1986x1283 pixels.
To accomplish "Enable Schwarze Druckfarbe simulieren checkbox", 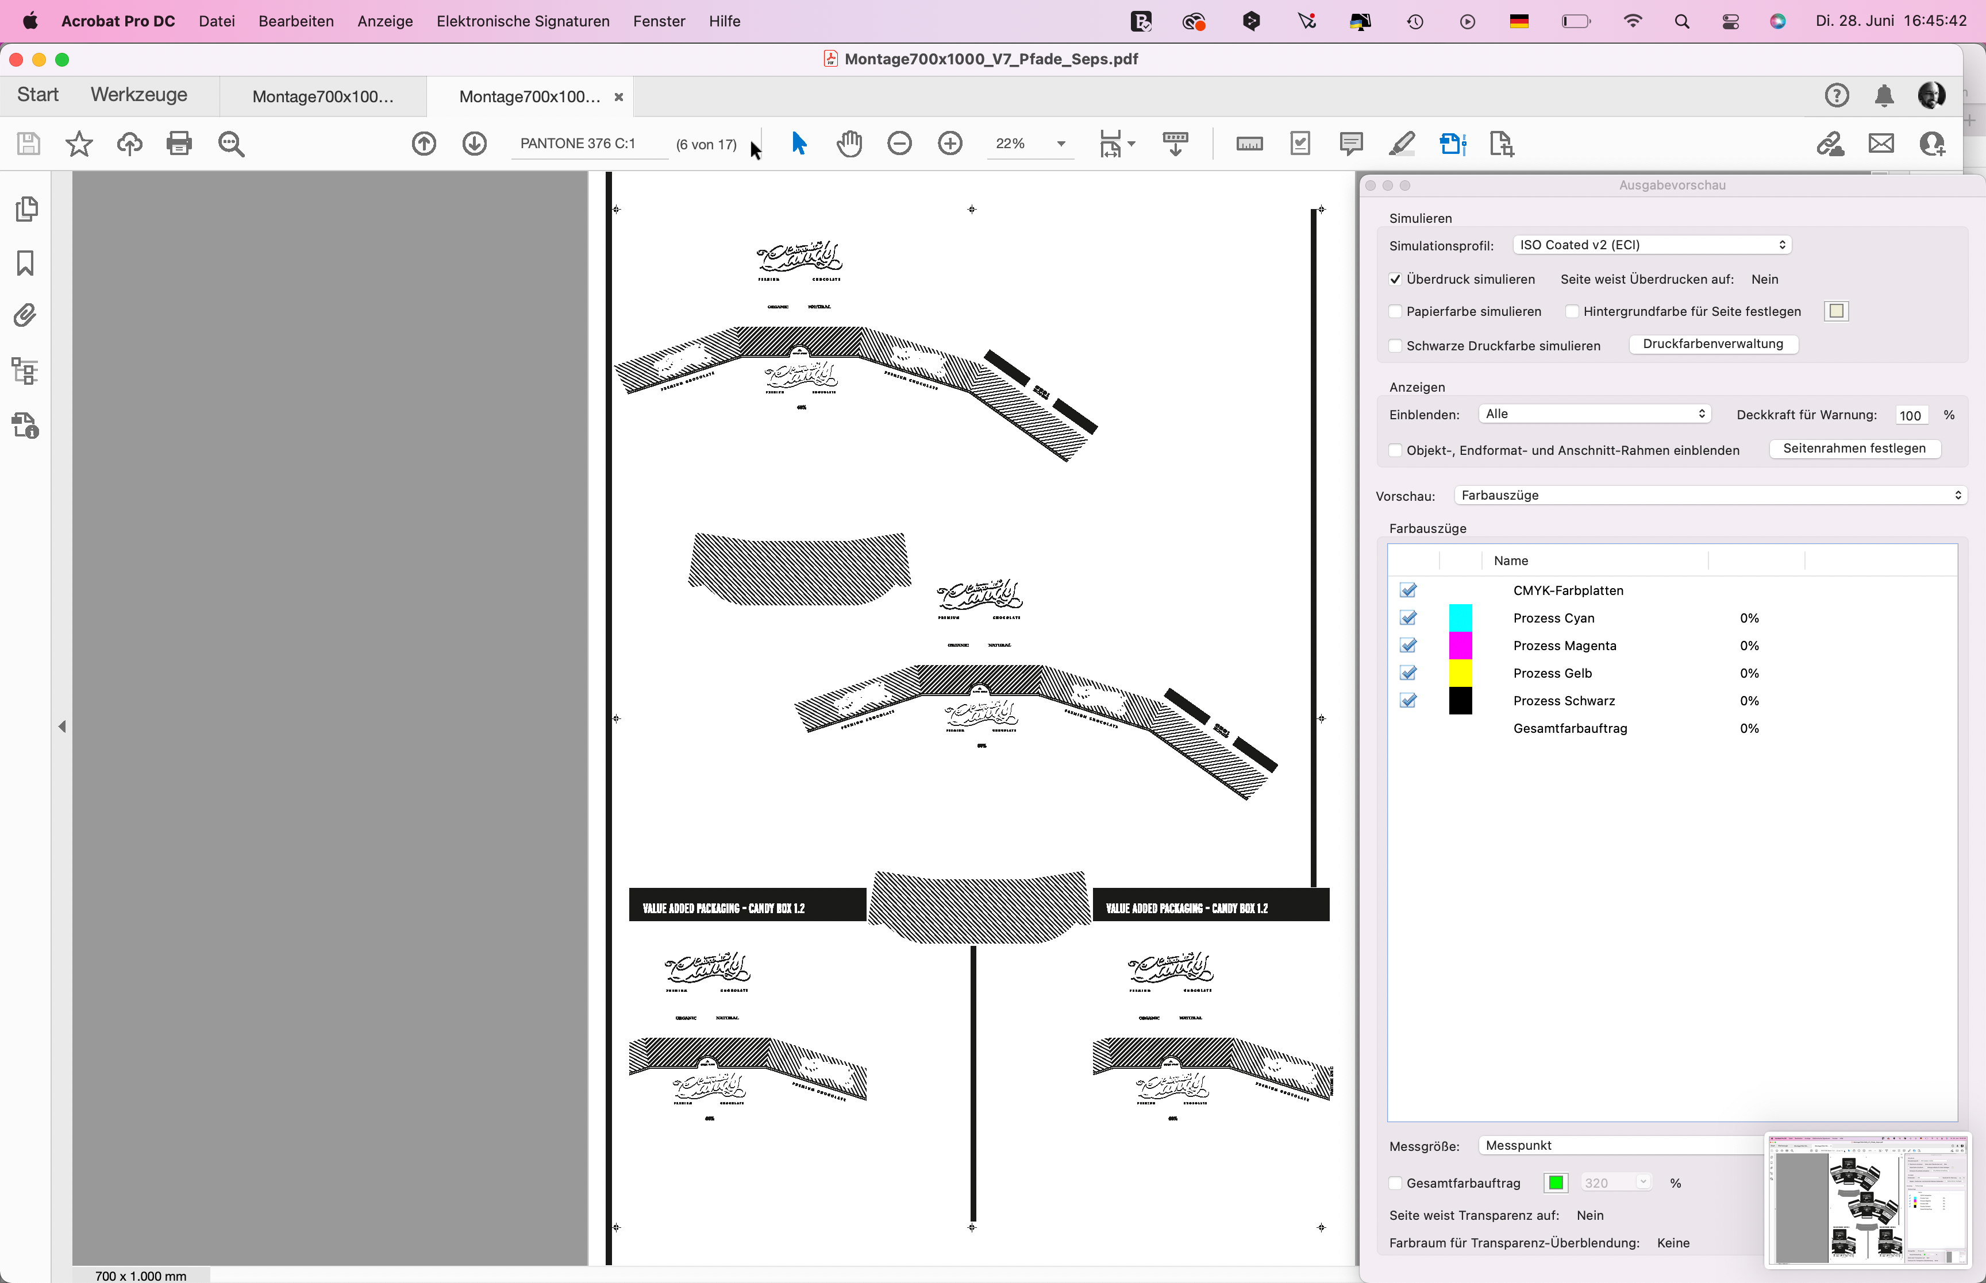I will (1395, 346).
